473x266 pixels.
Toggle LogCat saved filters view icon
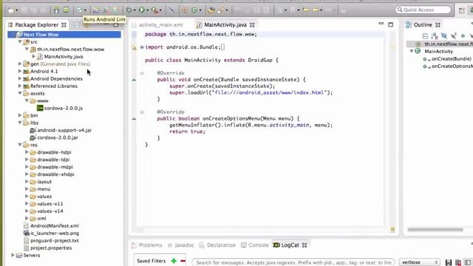pos(468,262)
